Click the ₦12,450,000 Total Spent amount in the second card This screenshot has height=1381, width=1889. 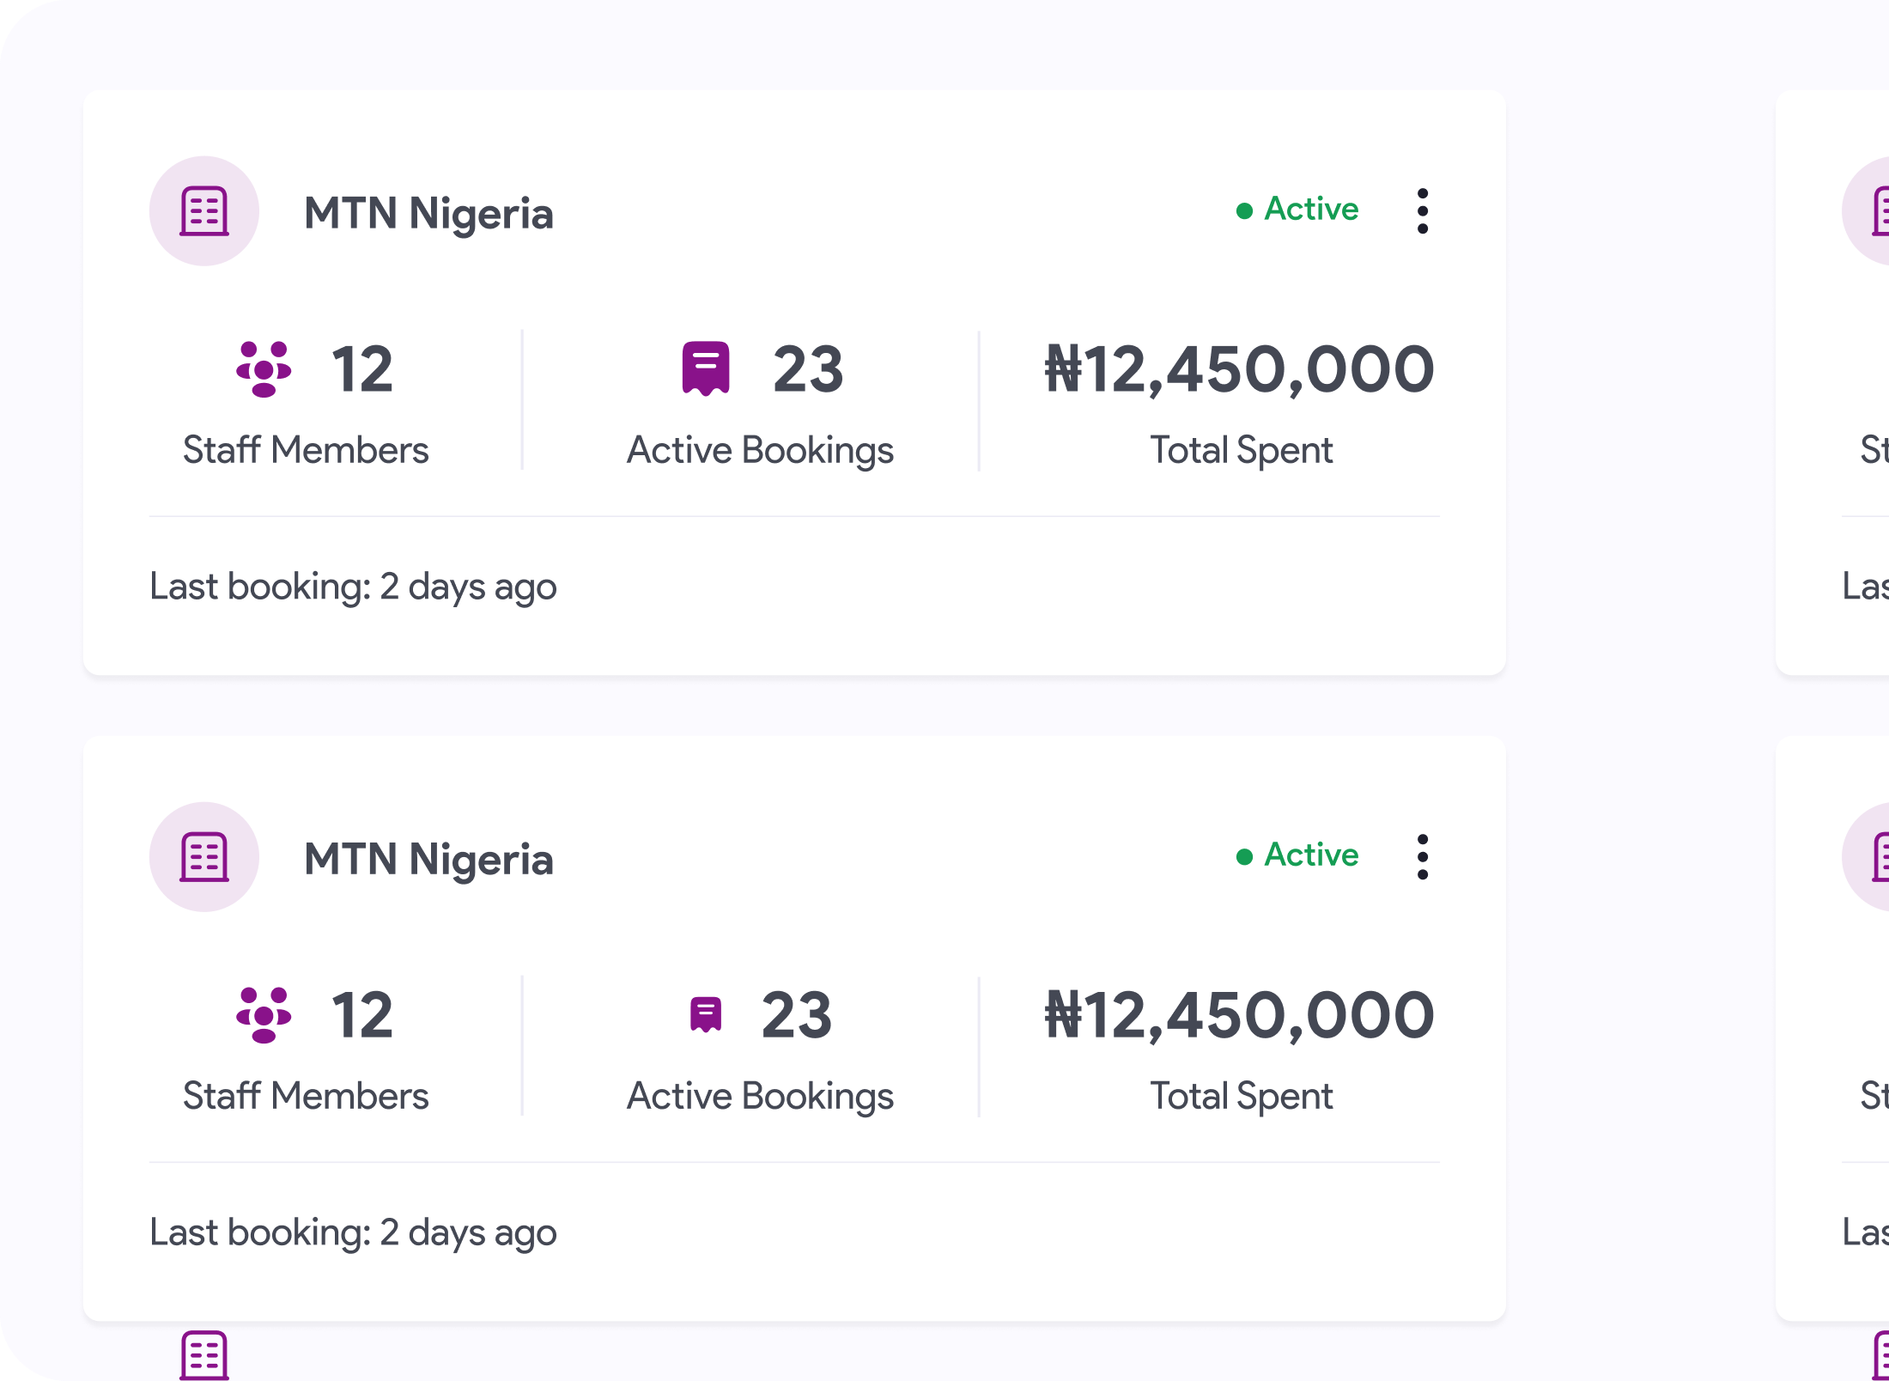pyautogui.click(x=1239, y=1015)
